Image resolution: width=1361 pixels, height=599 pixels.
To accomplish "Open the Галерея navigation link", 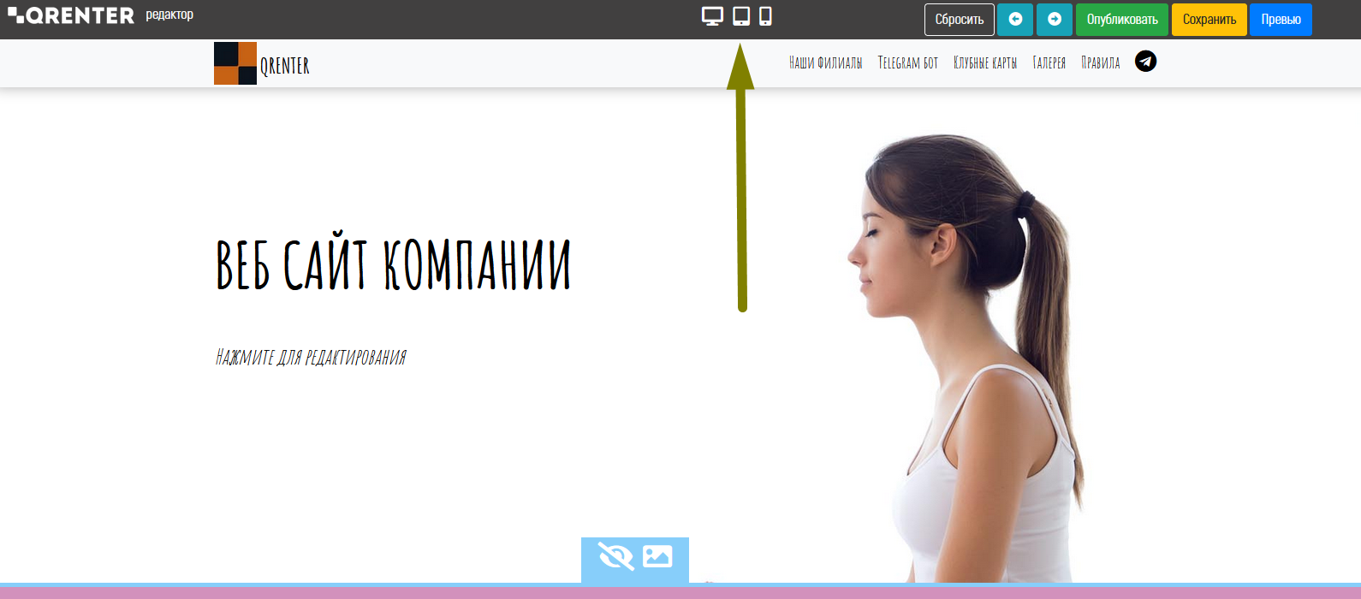I will tap(1049, 62).
